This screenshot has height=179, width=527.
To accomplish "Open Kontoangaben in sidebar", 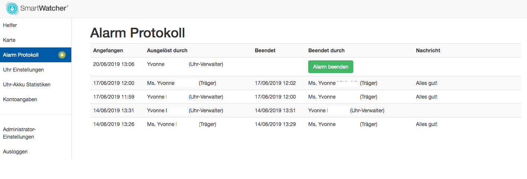I will (x=36, y=99).
